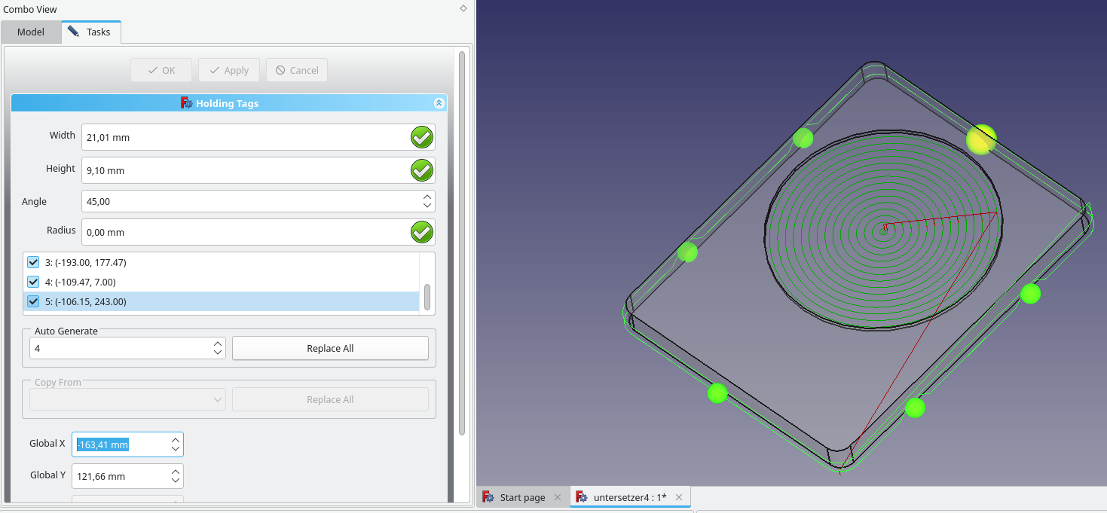Toggle checkbox for tag 4 (-109.47, 7.00)
This screenshot has height=513, width=1107.
(33, 282)
